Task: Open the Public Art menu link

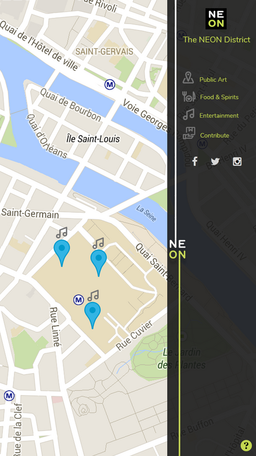Action: coord(213,80)
